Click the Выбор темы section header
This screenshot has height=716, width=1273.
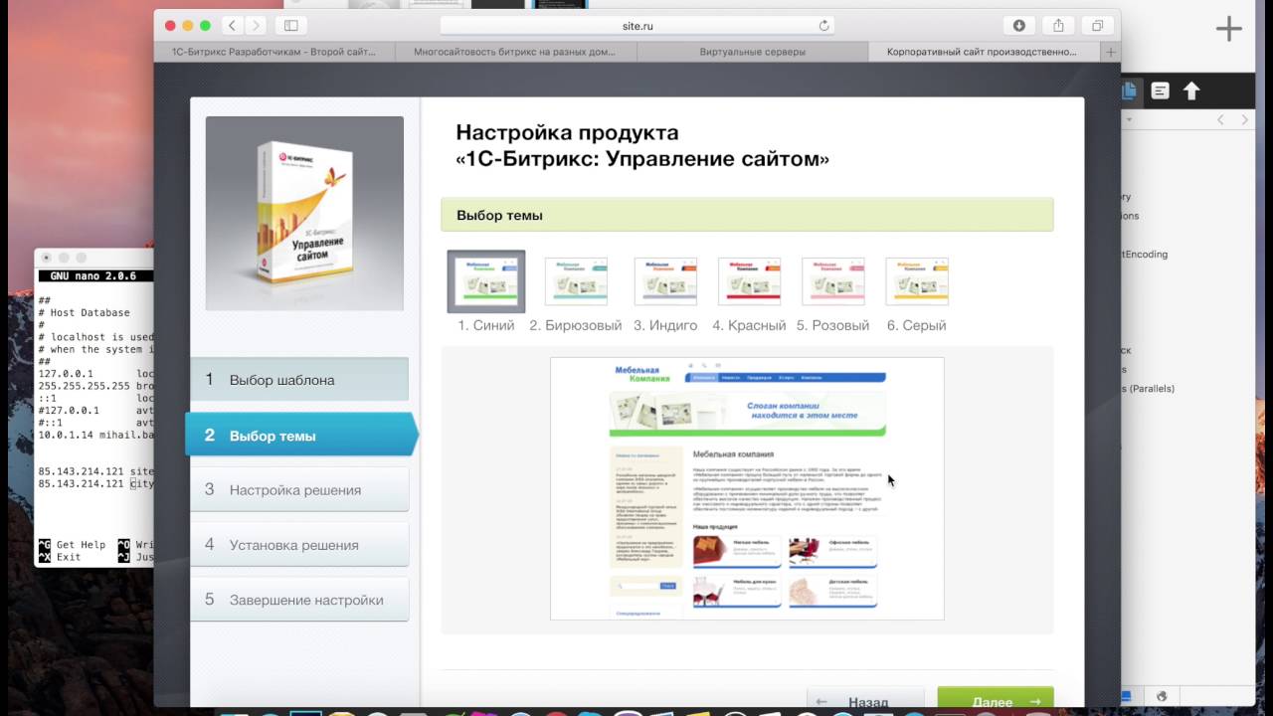pyautogui.click(x=747, y=215)
